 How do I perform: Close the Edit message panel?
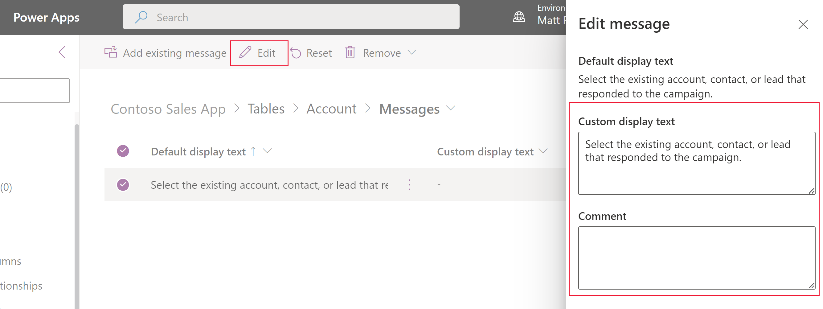tap(803, 25)
